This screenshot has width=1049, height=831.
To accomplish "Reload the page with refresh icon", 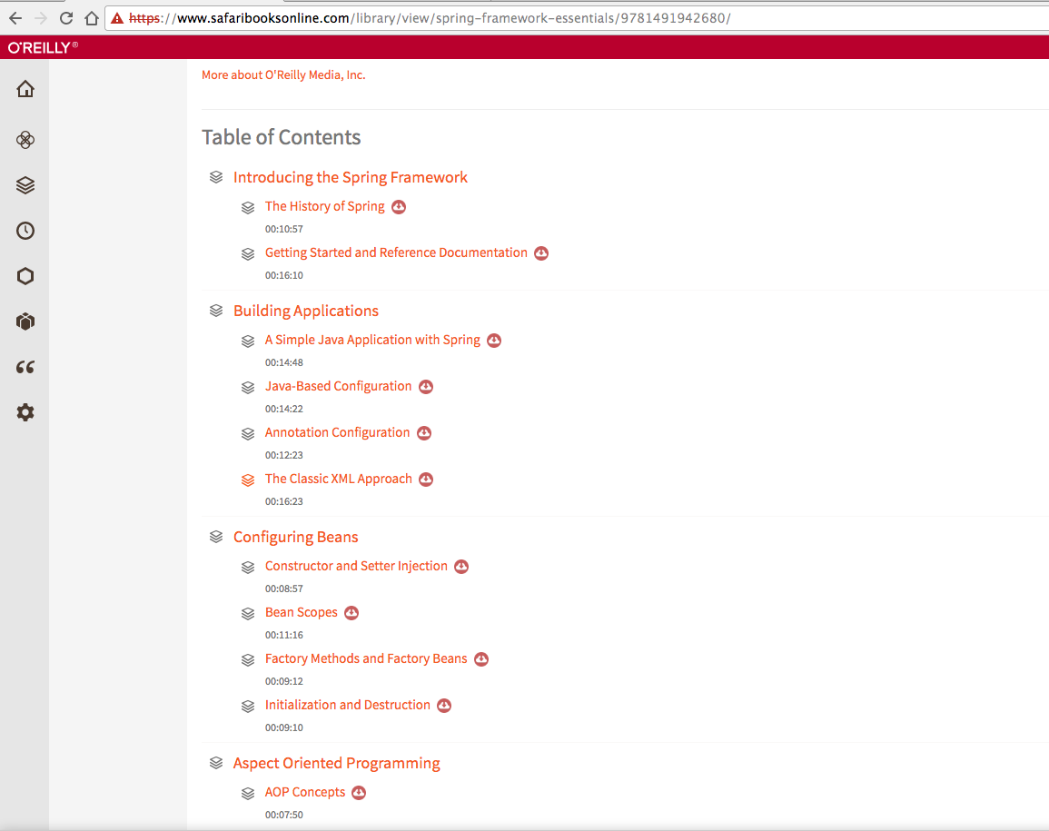I will point(66,18).
